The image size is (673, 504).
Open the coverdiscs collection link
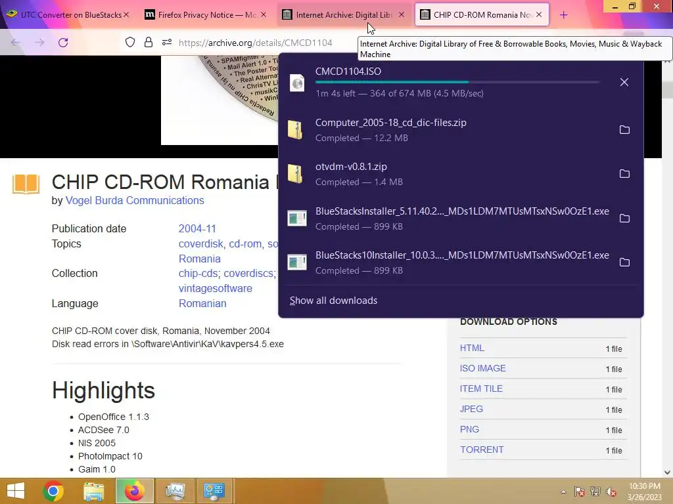(x=248, y=274)
